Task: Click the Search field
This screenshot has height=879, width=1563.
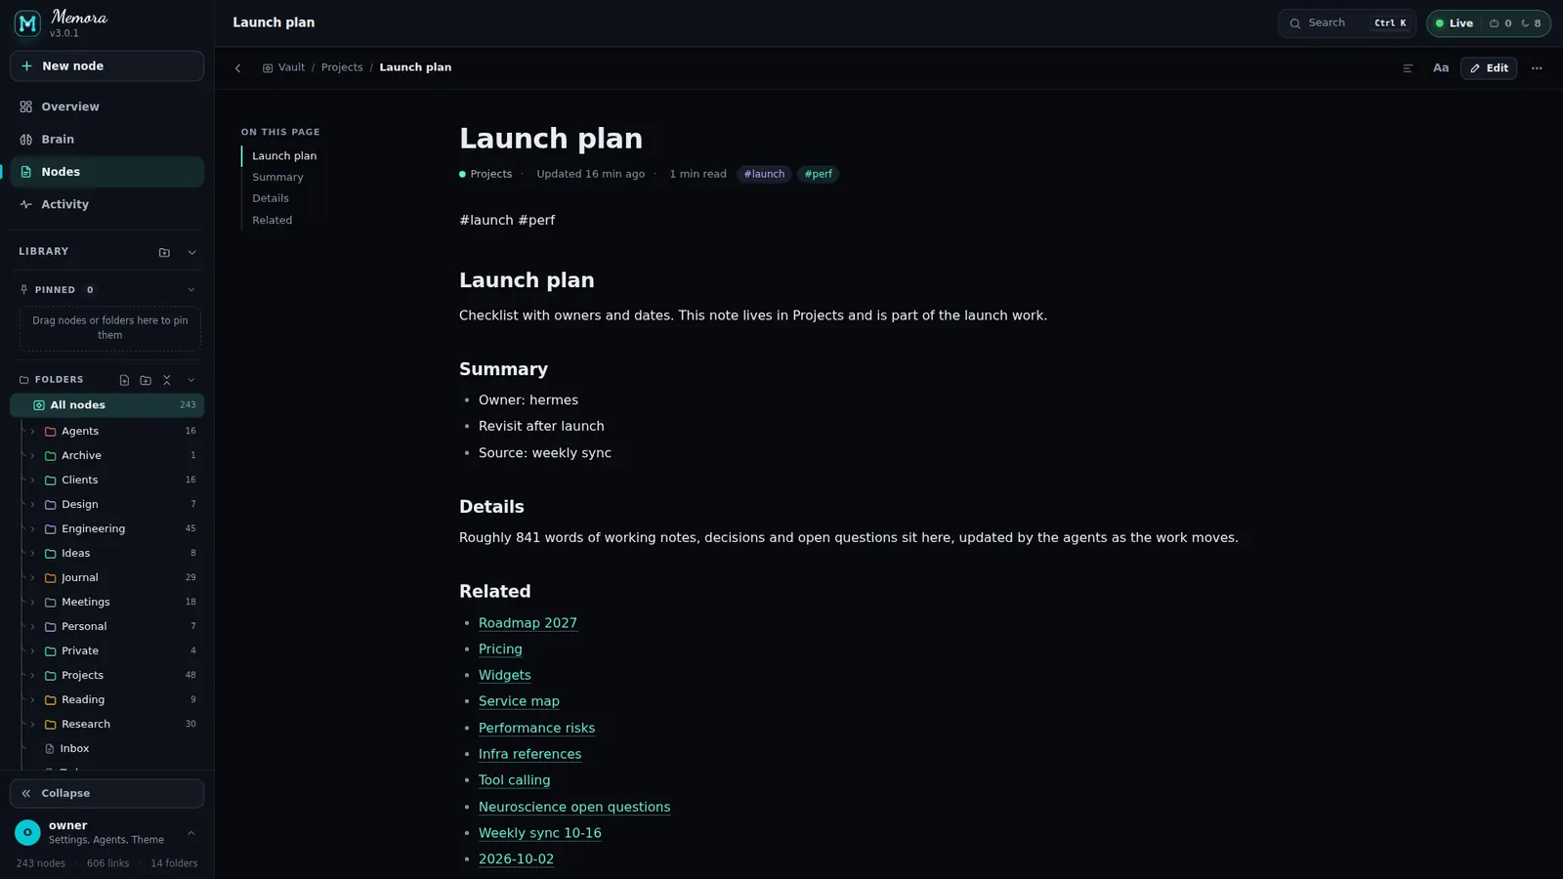Action: tap(1347, 23)
